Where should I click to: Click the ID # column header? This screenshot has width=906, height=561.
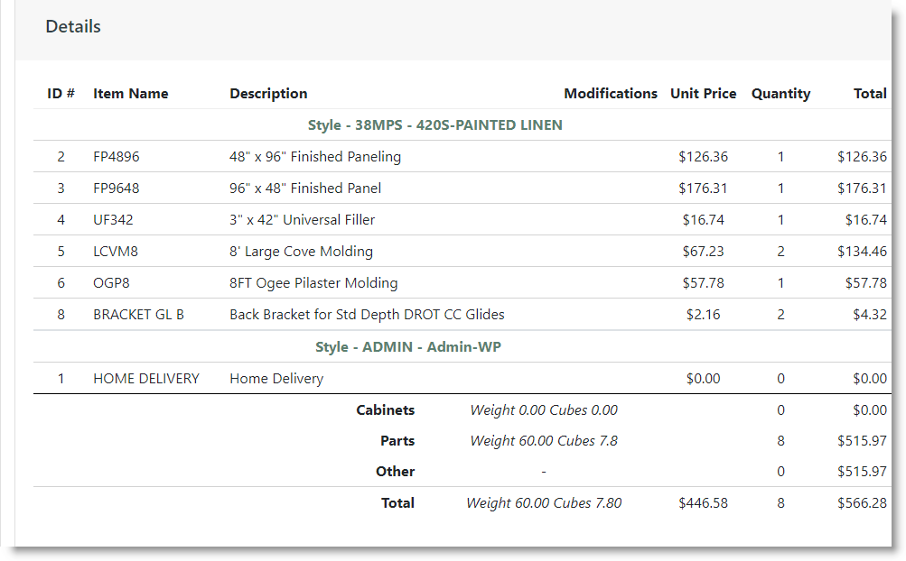pos(61,94)
